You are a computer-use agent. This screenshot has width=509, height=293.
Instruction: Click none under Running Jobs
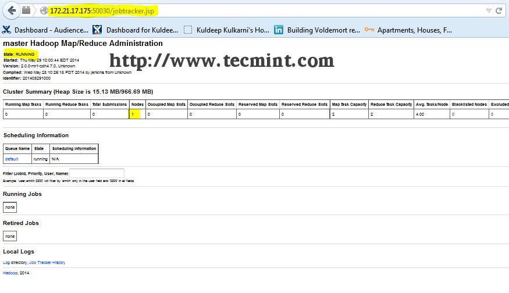click(x=10, y=208)
